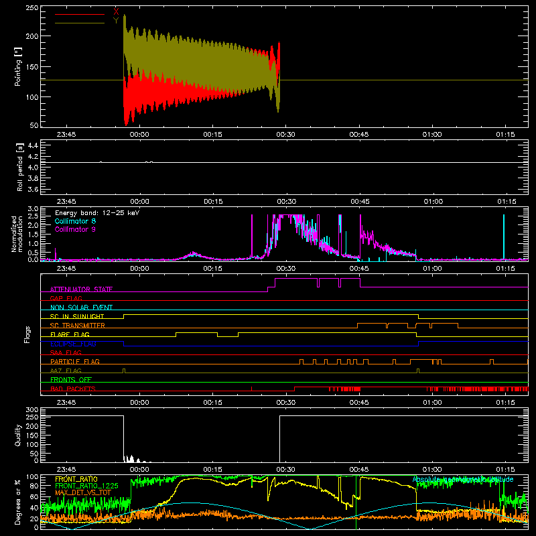This screenshot has height=536, width=536.
Task: Select the red X legend letter
Action: click(x=116, y=12)
